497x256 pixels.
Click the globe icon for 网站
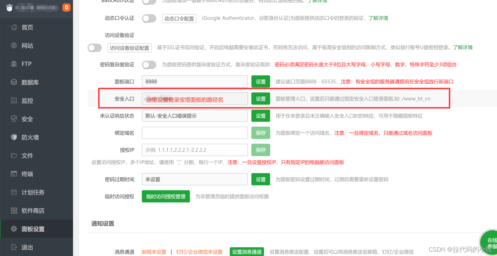pyautogui.click(x=14, y=46)
